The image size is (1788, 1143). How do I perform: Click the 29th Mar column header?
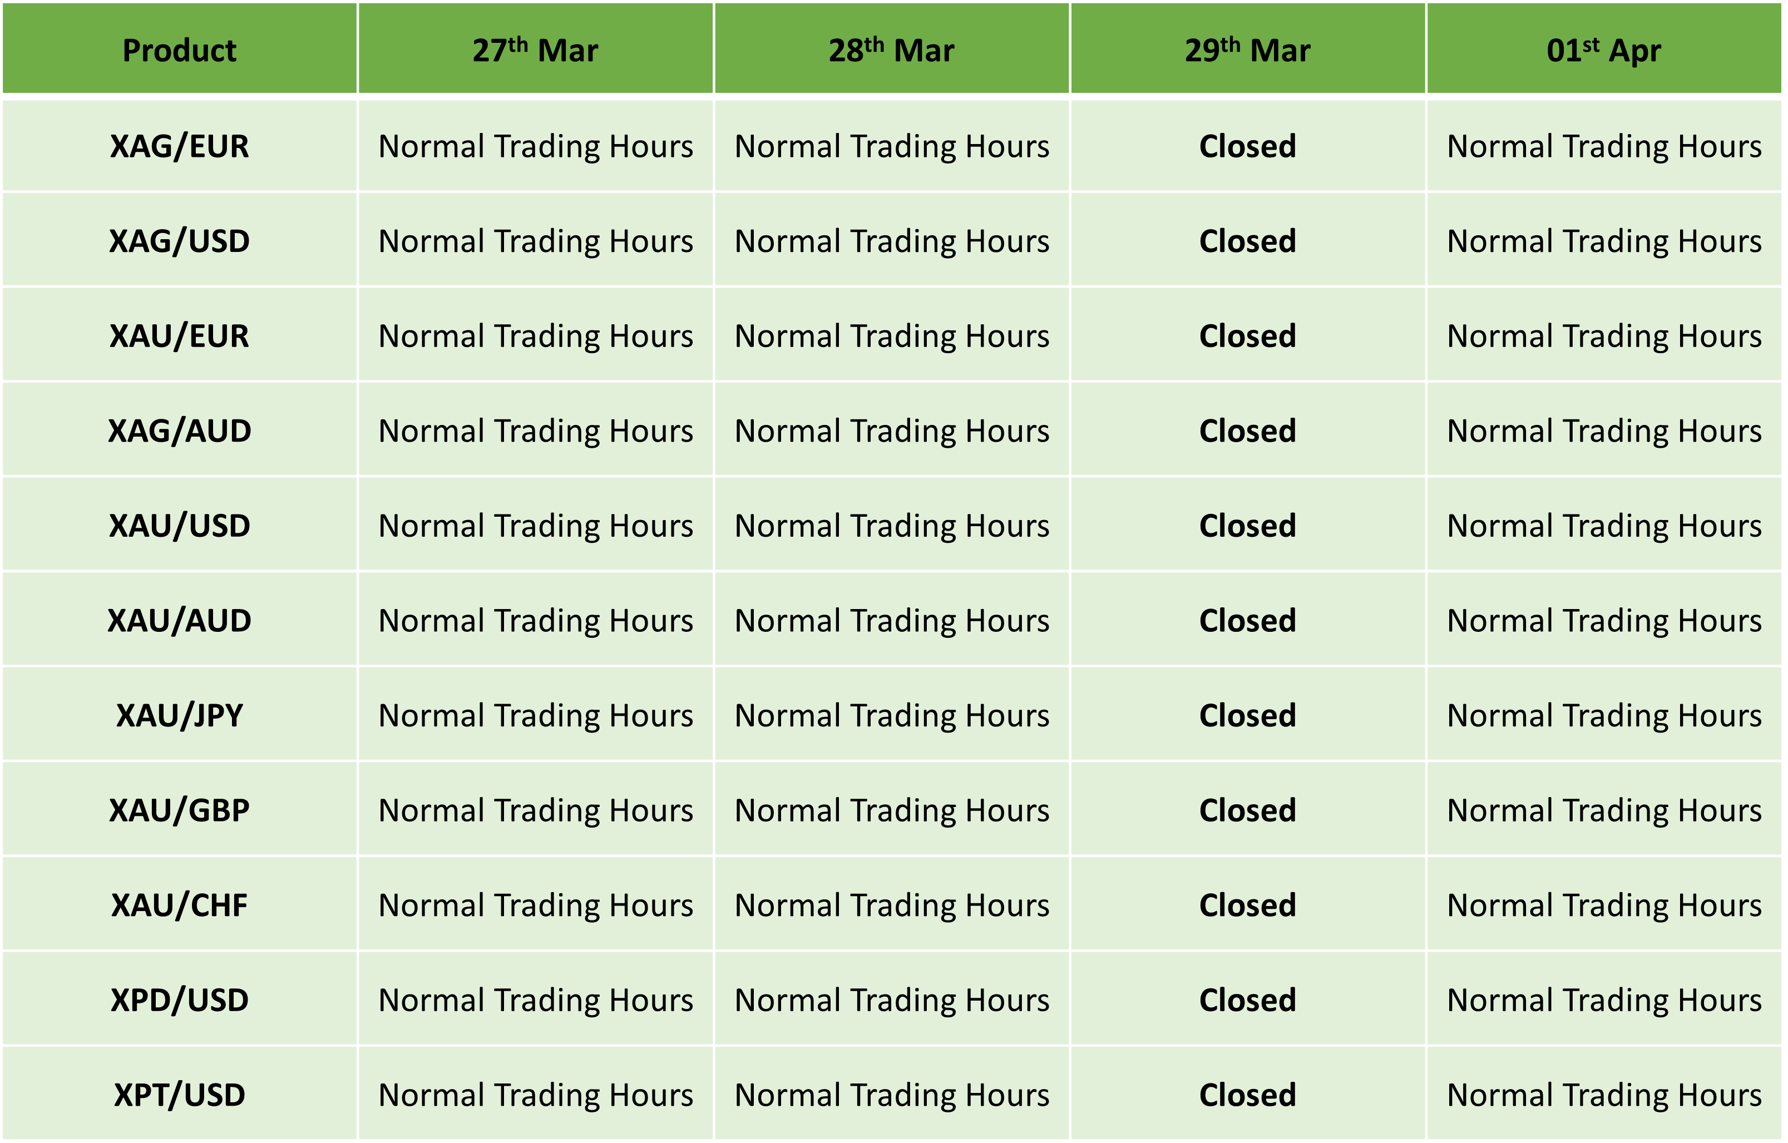(1248, 49)
